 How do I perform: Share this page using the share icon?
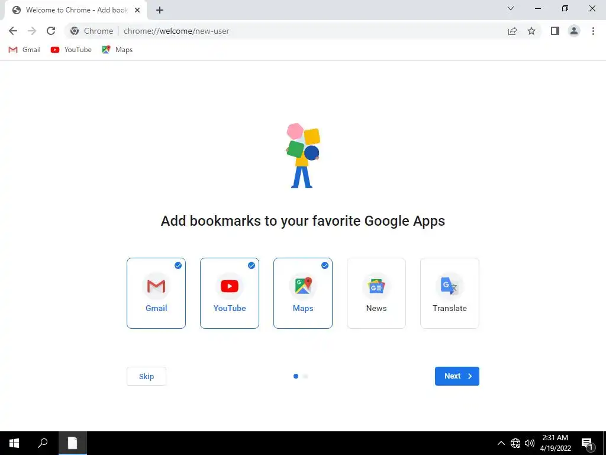point(512,31)
